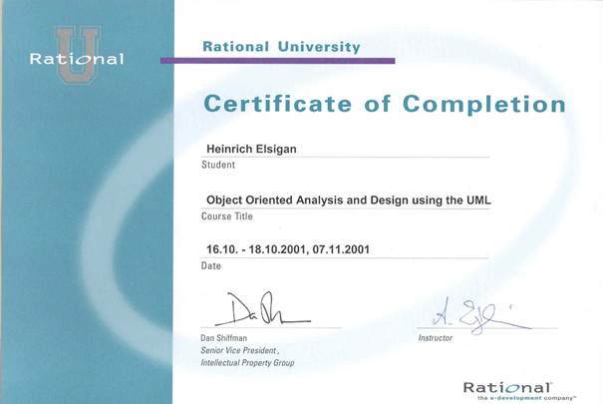This screenshot has width=603, height=404.
Task: Click the instructor's handwritten signature
Action: (480, 316)
